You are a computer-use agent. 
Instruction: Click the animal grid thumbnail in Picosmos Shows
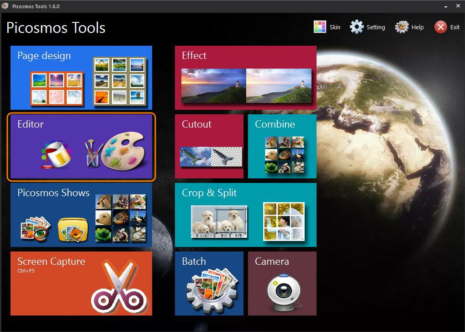click(x=121, y=218)
